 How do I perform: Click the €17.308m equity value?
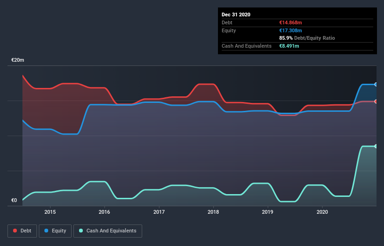(x=290, y=30)
